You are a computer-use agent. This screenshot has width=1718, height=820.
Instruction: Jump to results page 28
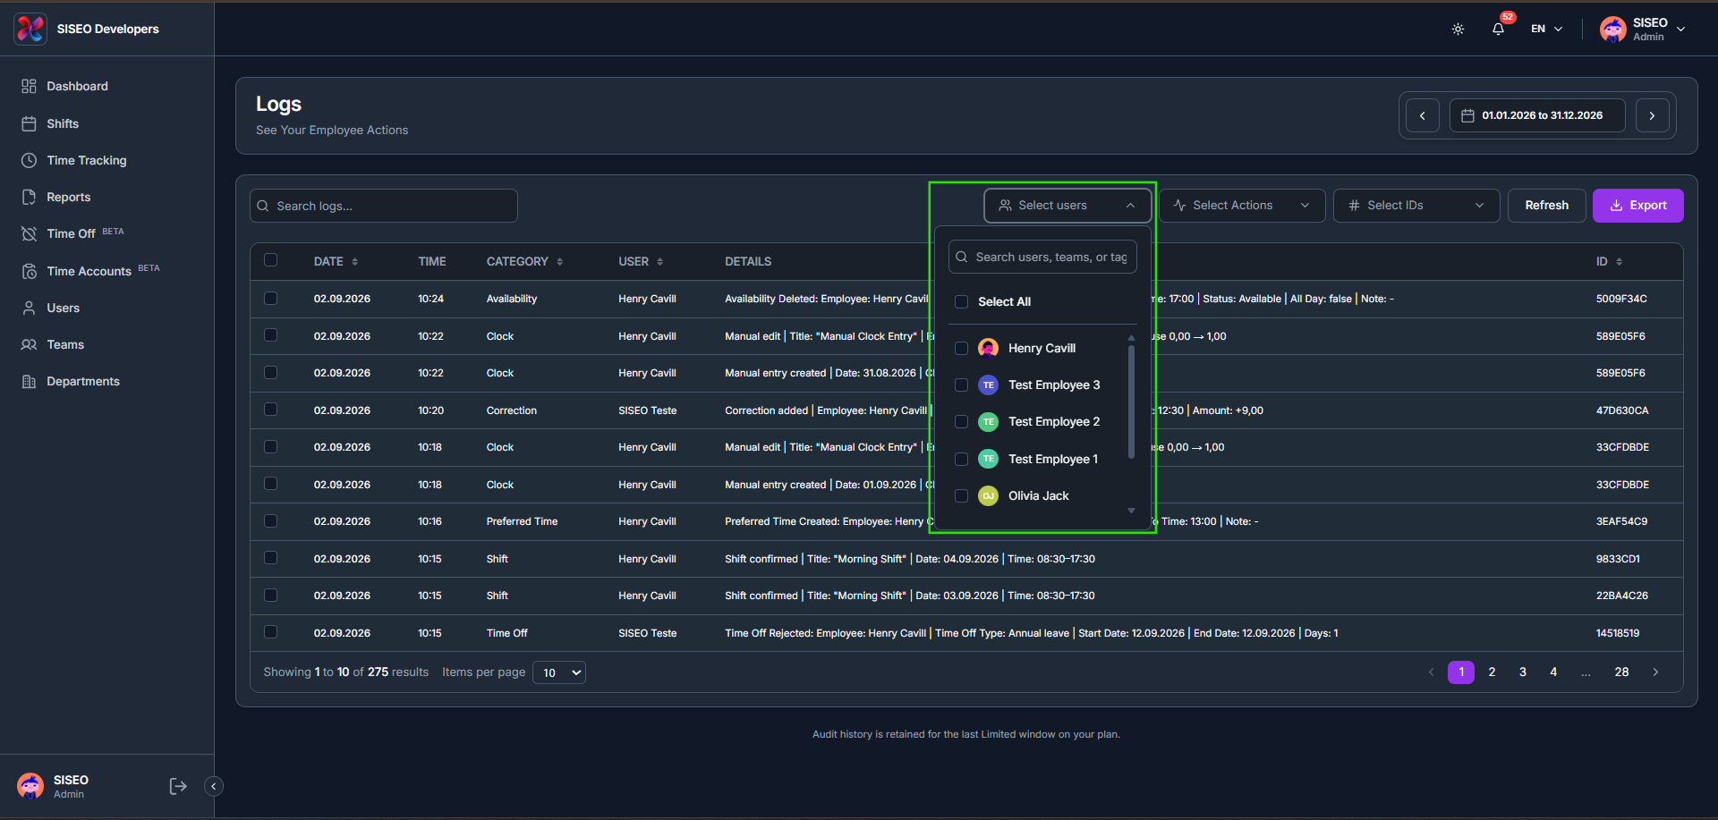pyautogui.click(x=1621, y=672)
